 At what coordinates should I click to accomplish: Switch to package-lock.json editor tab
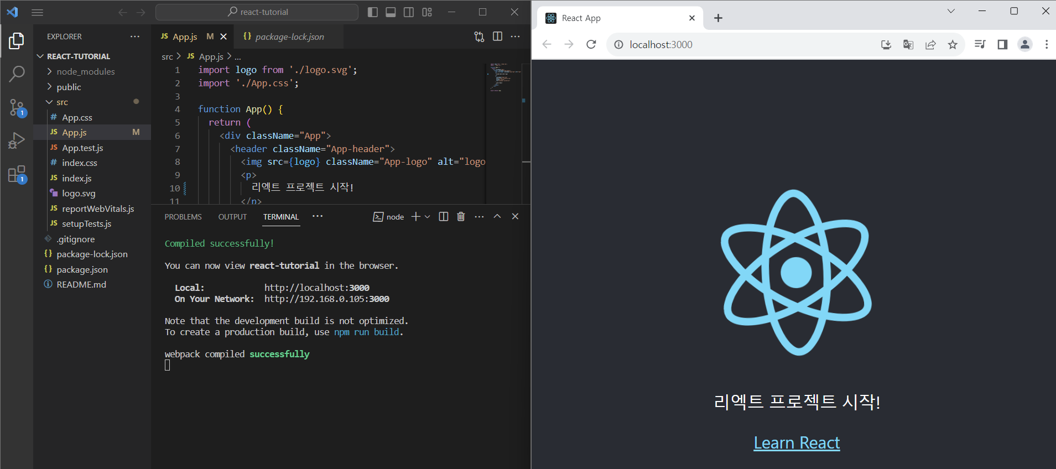pyautogui.click(x=289, y=37)
